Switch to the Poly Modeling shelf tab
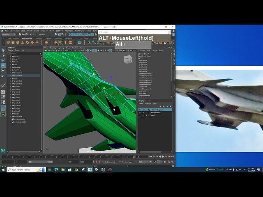Image resolution: width=263 pixels, height=197 pixels. tap(27, 38)
